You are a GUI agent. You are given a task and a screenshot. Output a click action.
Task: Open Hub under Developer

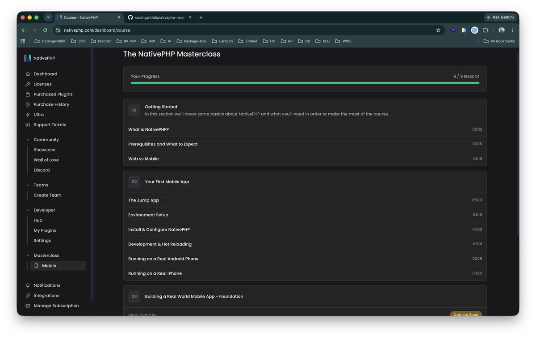pyautogui.click(x=38, y=220)
